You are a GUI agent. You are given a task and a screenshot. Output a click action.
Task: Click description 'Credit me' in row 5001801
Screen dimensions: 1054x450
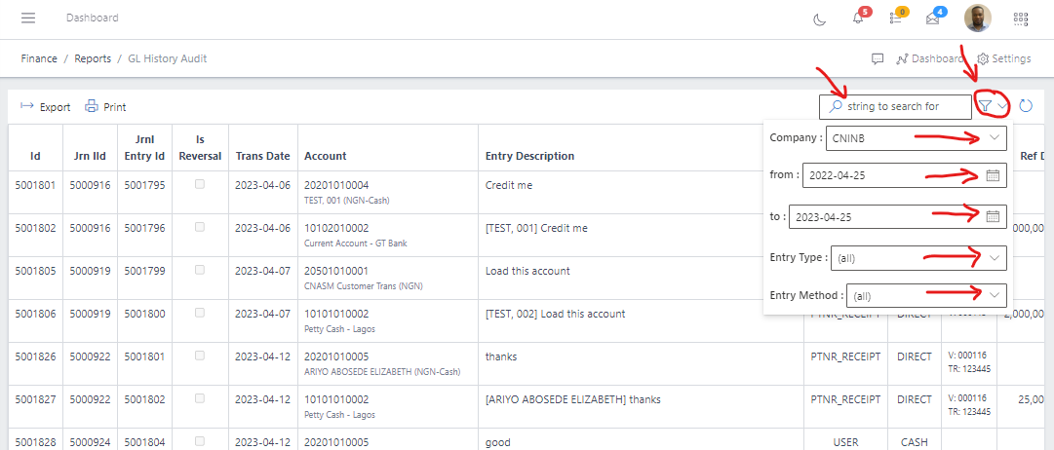pos(508,185)
